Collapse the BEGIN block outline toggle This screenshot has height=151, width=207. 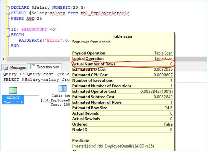[8, 35]
